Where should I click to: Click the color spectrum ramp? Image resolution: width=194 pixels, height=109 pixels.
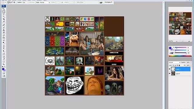pos(180,56)
